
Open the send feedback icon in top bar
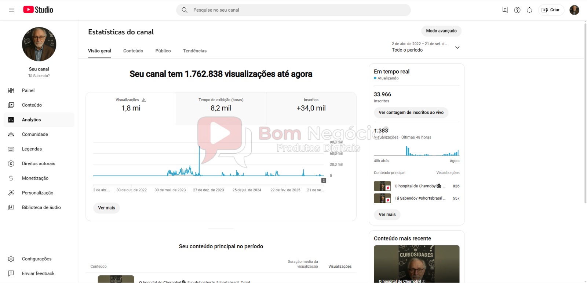click(505, 10)
